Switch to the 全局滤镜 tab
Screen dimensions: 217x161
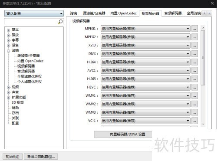[194, 13]
